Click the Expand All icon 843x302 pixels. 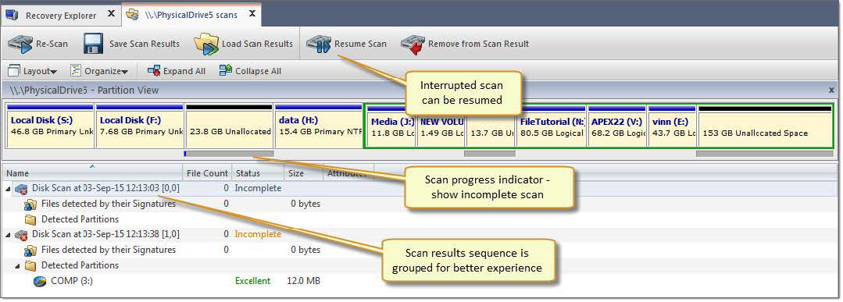[154, 70]
